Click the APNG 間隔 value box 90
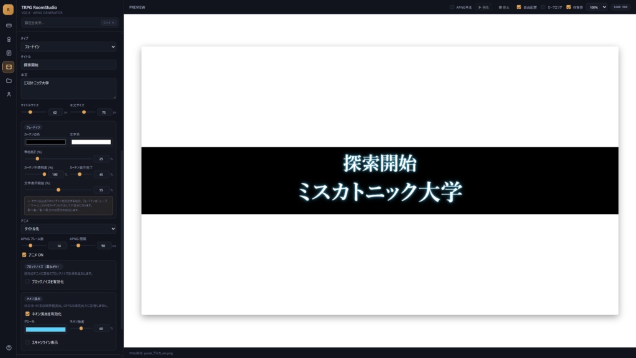The height and width of the screenshot is (358, 636). (x=104, y=246)
